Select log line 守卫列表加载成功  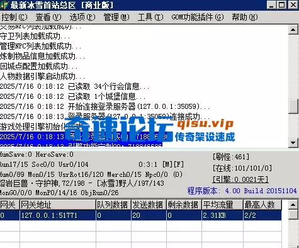[35, 36]
